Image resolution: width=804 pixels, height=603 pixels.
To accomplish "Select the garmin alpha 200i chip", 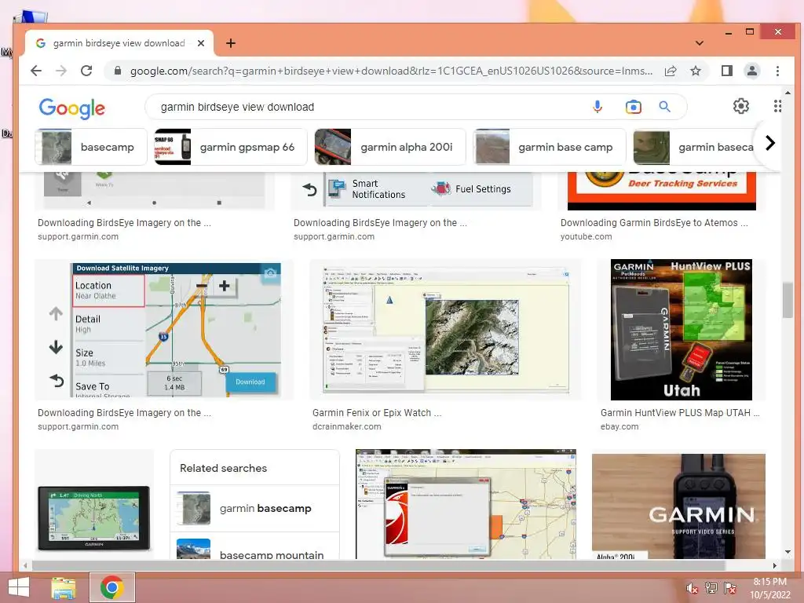I will [390, 147].
